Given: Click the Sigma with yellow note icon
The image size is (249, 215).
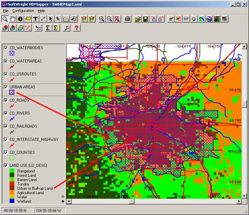Looking at the screenshot, I should [56, 28].
